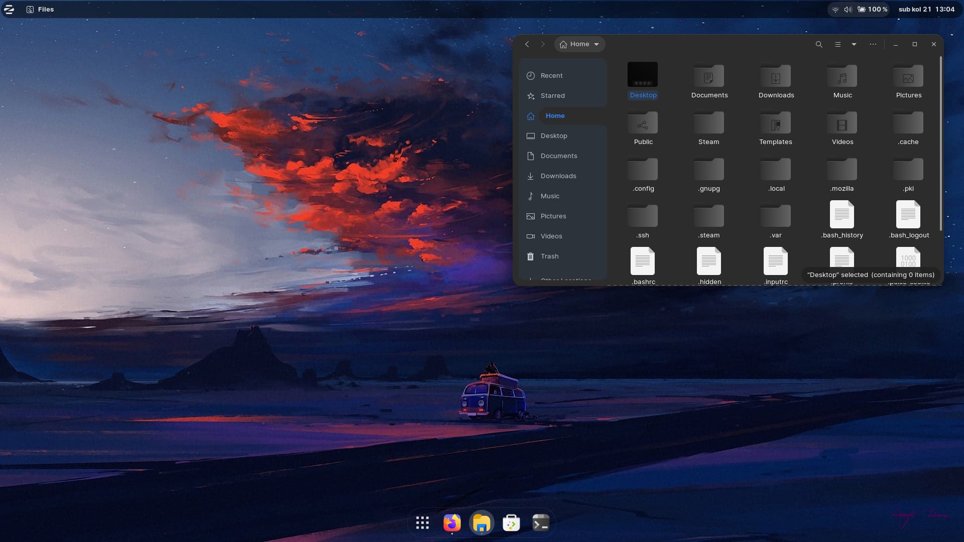Open the Videos folder in file grid
964x542 pixels.
(842, 123)
